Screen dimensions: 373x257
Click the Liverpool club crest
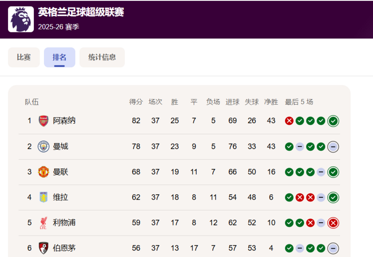coord(44,223)
